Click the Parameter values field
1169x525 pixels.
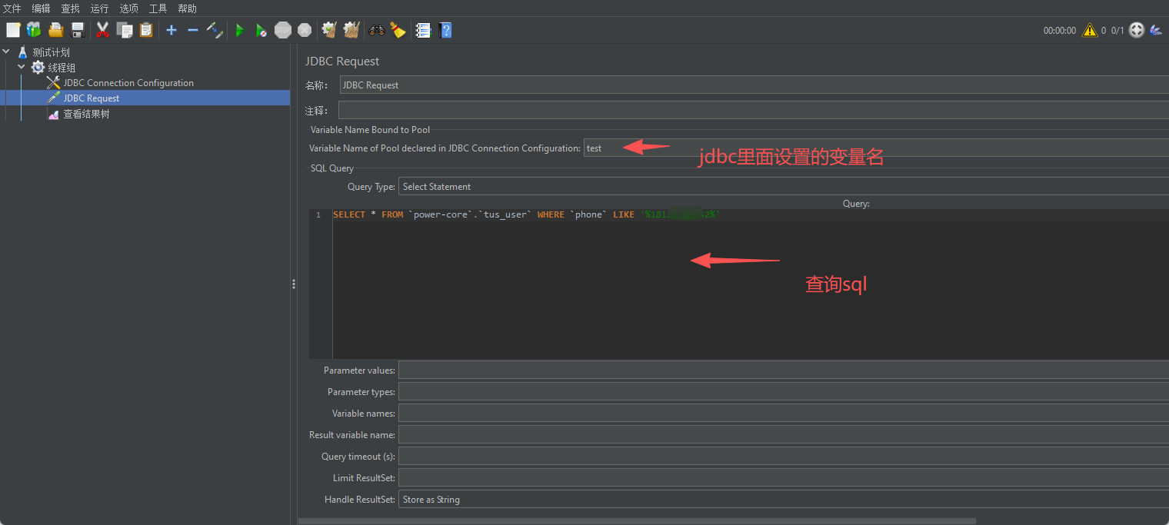783,370
